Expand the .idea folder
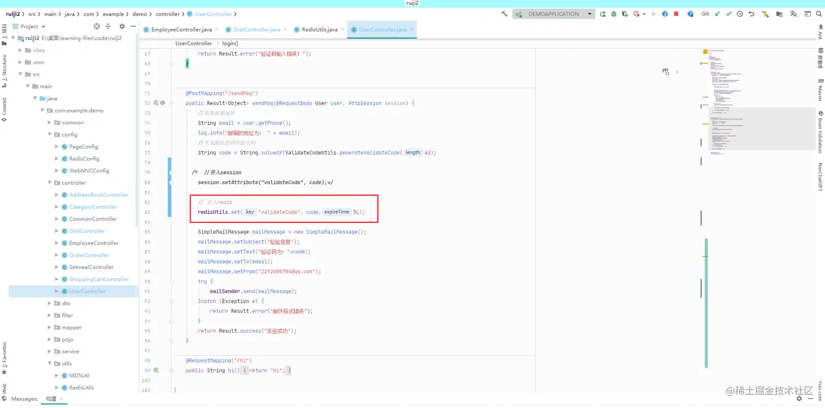 [20, 50]
